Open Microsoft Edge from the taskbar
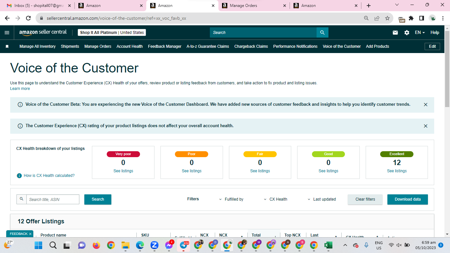 point(140,245)
